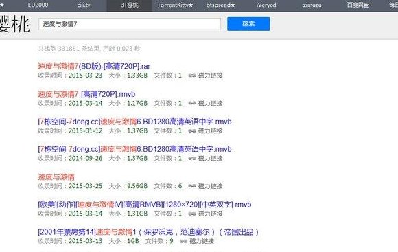
Task: Click magnet chain icon of 1.33GB result
Action: [192, 76]
